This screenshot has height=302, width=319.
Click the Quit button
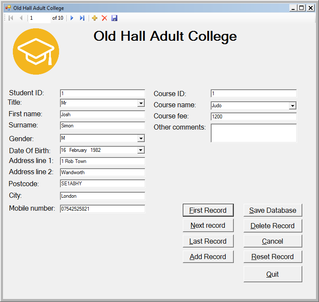click(x=273, y=274)
